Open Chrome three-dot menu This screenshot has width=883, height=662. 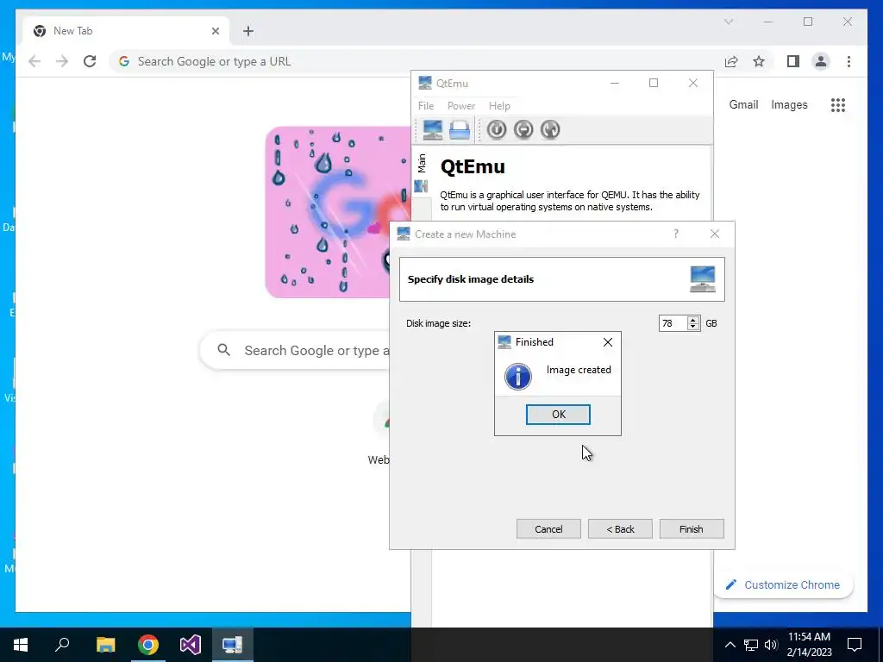849,61
